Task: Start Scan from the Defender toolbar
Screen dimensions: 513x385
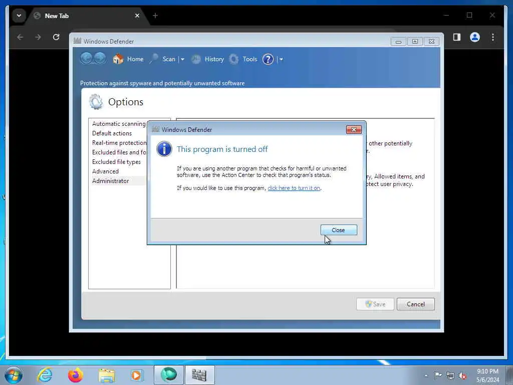Action: click(169, 59)
